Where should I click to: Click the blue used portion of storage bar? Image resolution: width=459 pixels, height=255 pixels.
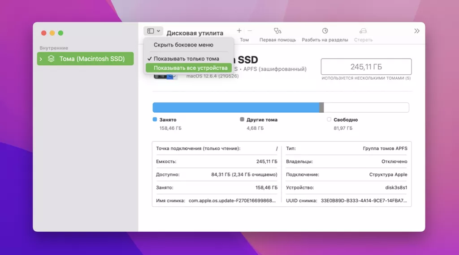(236, 107)
